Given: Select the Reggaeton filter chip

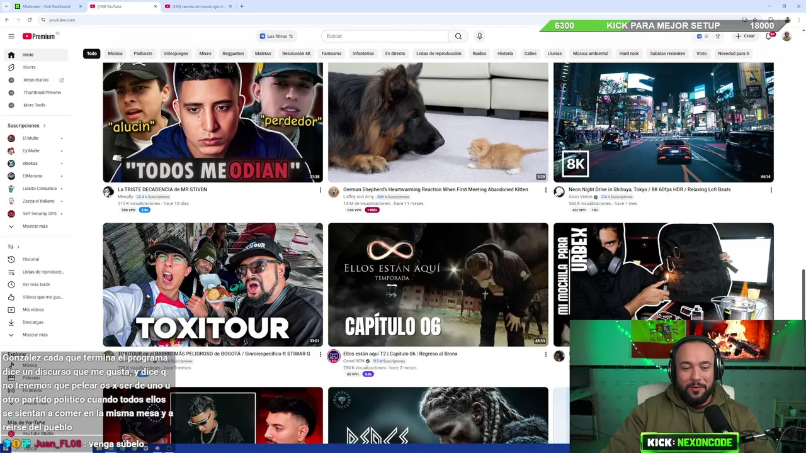Looking at the screenshot, I should 233,53.
